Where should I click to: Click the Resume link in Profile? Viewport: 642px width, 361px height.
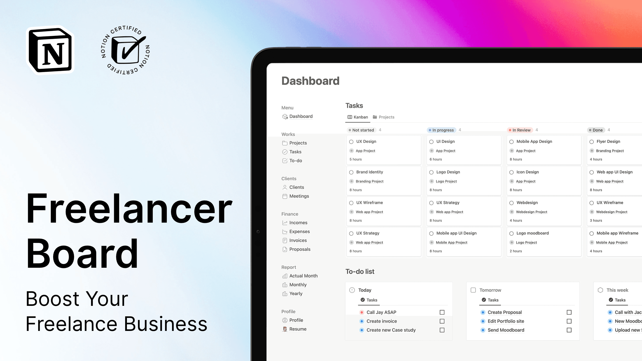(298, 329)
